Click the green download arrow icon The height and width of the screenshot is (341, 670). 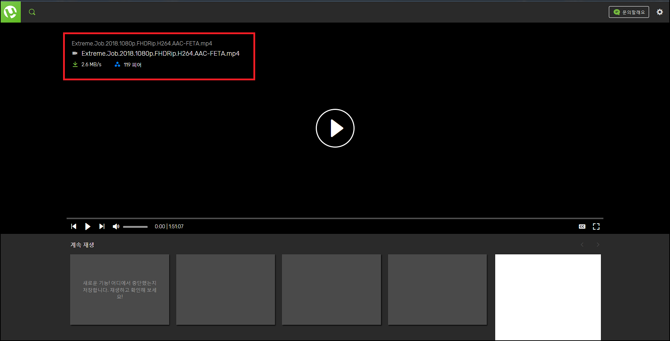pyautogui.click(x=75, y=64)
